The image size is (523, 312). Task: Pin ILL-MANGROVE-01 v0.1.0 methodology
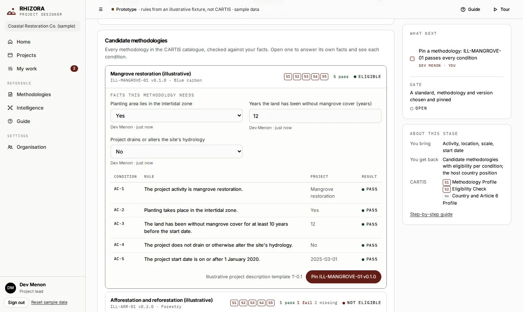(x=344, y=277)
